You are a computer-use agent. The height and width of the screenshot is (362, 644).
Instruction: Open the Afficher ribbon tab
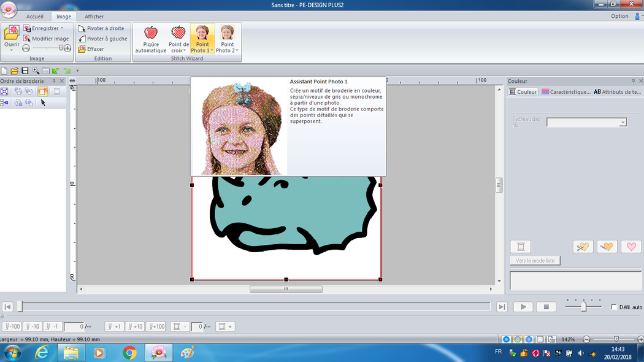coord(94,17)
